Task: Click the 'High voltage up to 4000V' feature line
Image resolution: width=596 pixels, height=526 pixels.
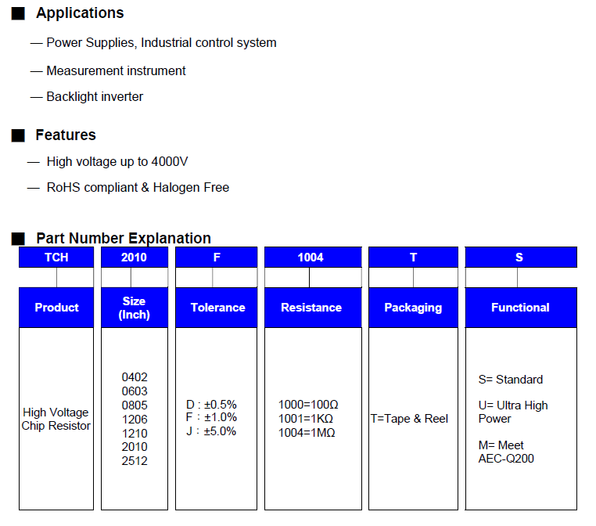Action: 117,162
